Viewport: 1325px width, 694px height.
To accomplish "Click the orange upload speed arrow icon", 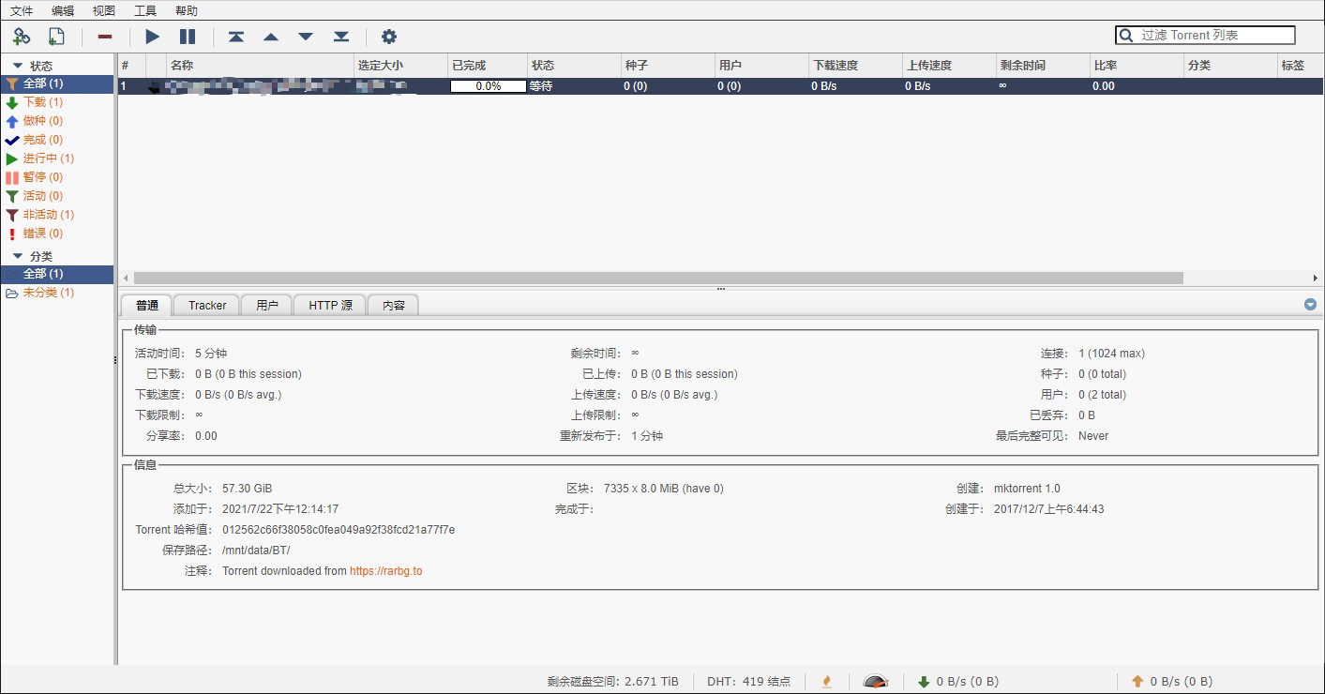I will tap(1137, 682).
